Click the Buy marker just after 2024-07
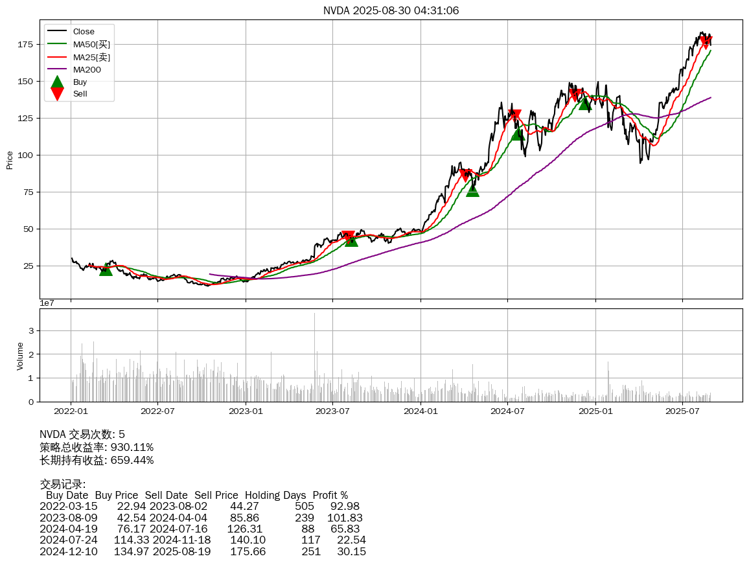This screenshot has height=563, width=749. coord(517,133)
